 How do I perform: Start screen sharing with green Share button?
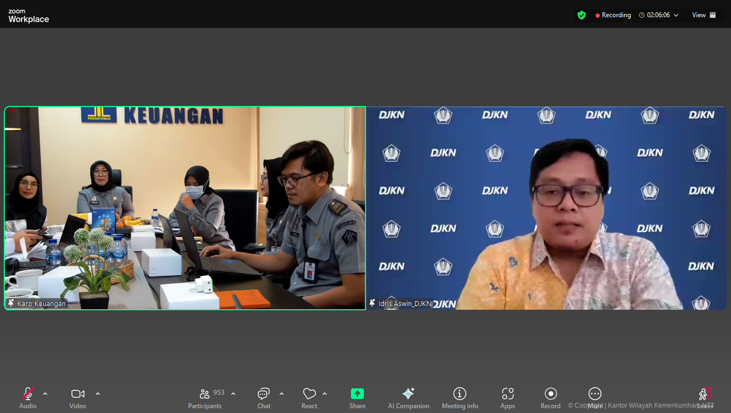tap(357, 394)
